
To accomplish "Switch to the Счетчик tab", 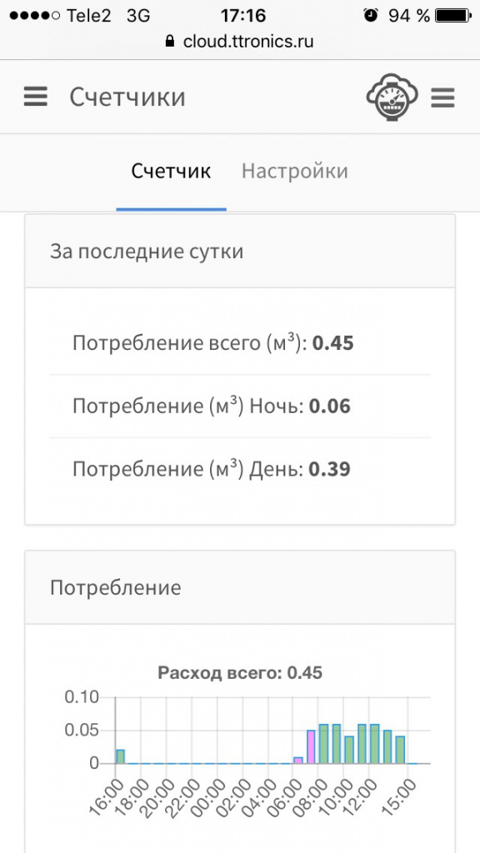I will (x=171, y=172).
